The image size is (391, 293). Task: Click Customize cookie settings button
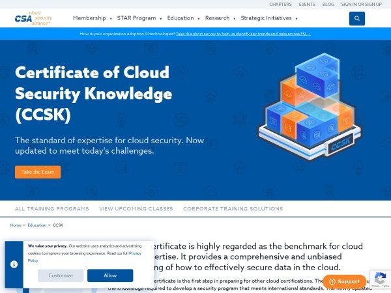(x=61, y=275)
